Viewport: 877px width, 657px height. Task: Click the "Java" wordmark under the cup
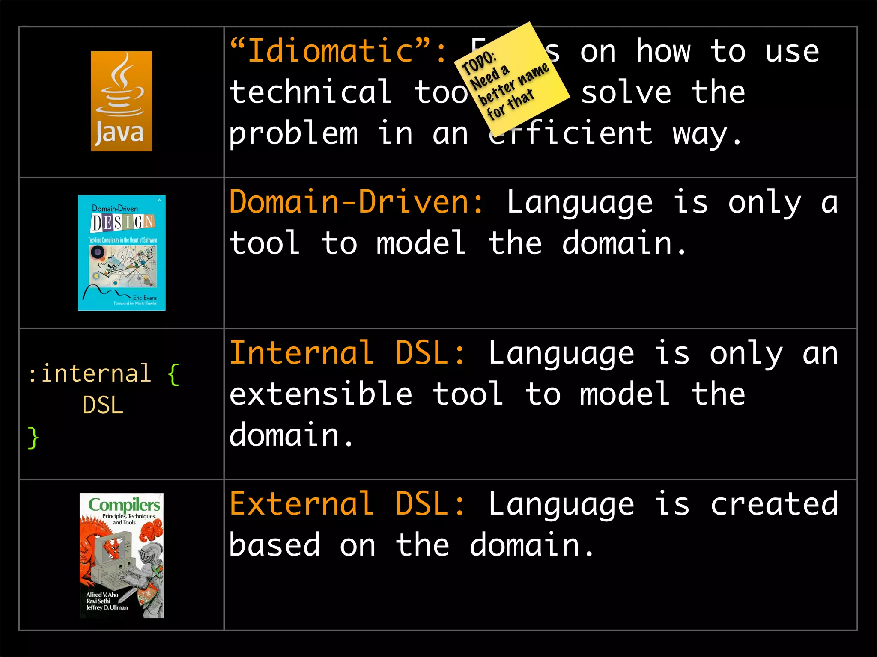[119, 133]
